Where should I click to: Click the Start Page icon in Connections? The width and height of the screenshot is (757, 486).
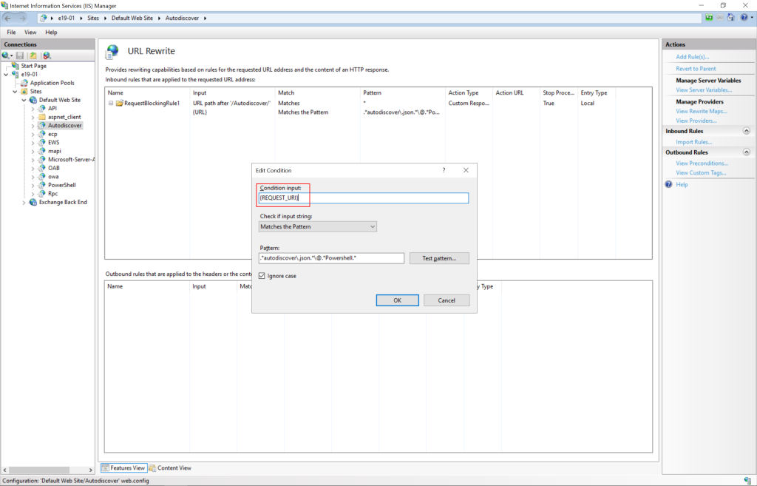pos(15,65)
